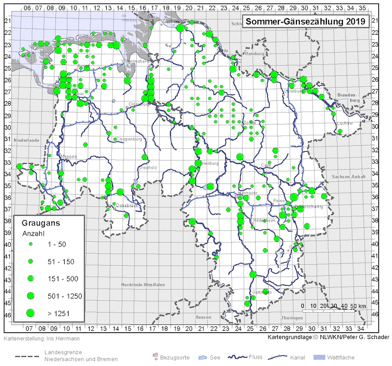Screen dimensions: 392x366
Task: Select the largest > 1251 legend circle
Action: coord(30,313)
